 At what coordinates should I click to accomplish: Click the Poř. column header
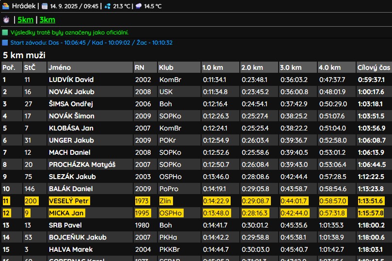point(9,67)
